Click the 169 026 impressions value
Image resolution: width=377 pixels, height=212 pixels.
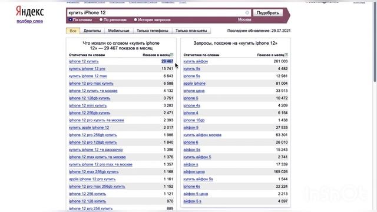click(280, 171)
